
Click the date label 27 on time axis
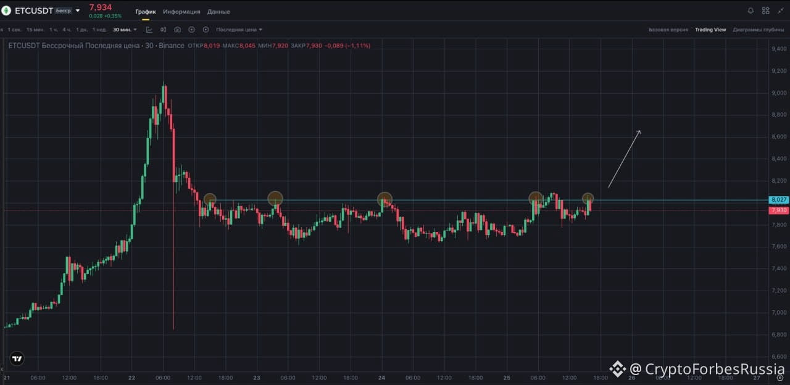(757, 378)
